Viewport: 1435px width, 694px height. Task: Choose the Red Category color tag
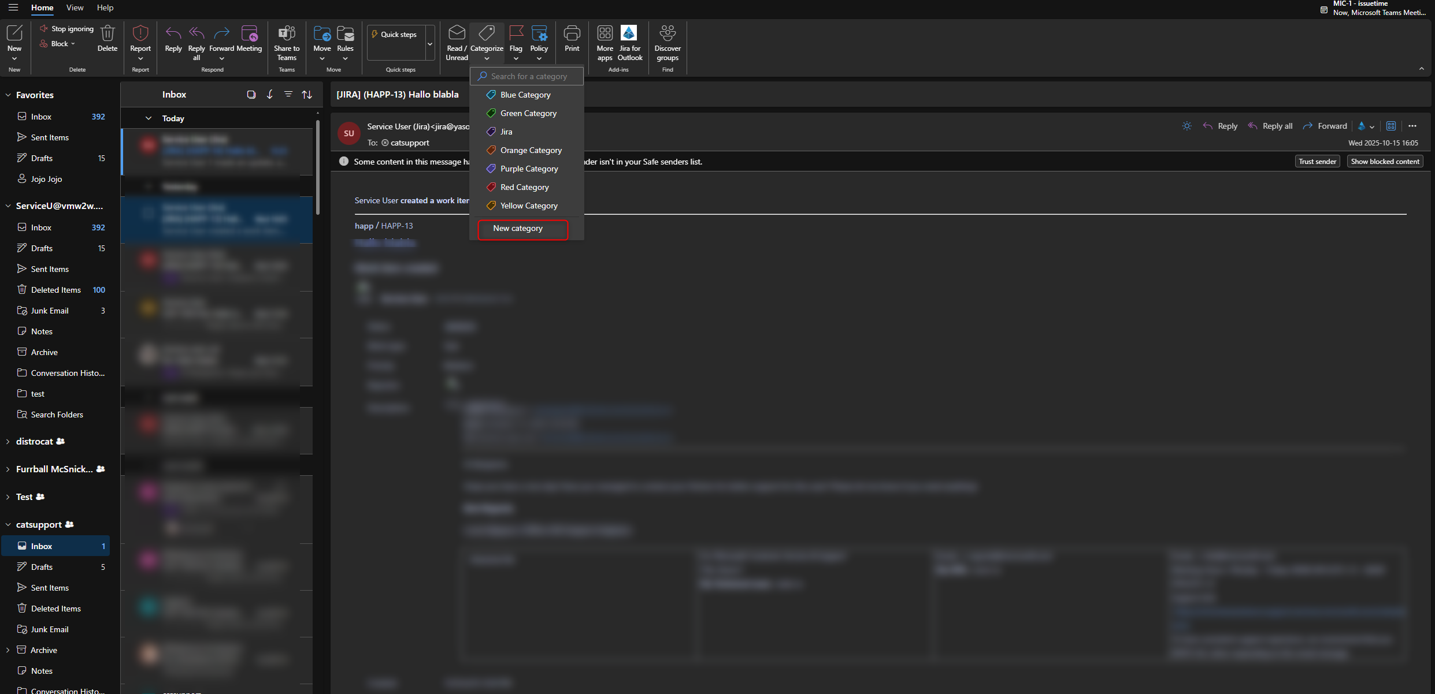coord(524,187)
